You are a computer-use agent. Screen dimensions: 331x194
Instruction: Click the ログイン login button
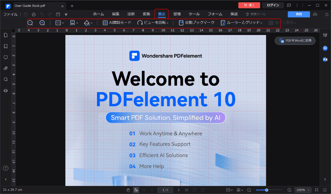pyautogui.click(x=273, y=5)
